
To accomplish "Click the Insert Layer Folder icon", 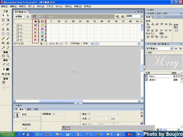I will point(22,44).
